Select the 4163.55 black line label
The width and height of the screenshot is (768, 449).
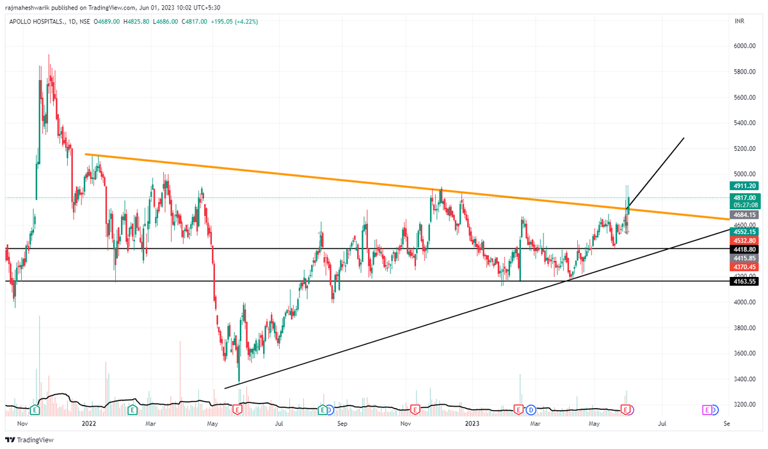click(744, 281)
